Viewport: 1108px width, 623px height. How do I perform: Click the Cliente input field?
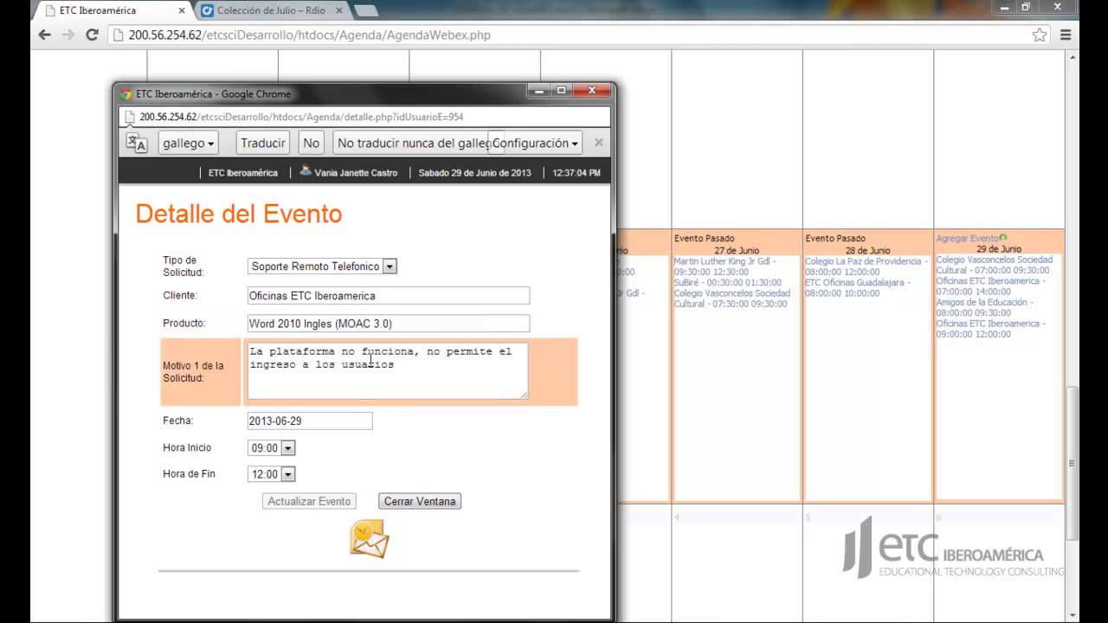[x=389, y=296]
